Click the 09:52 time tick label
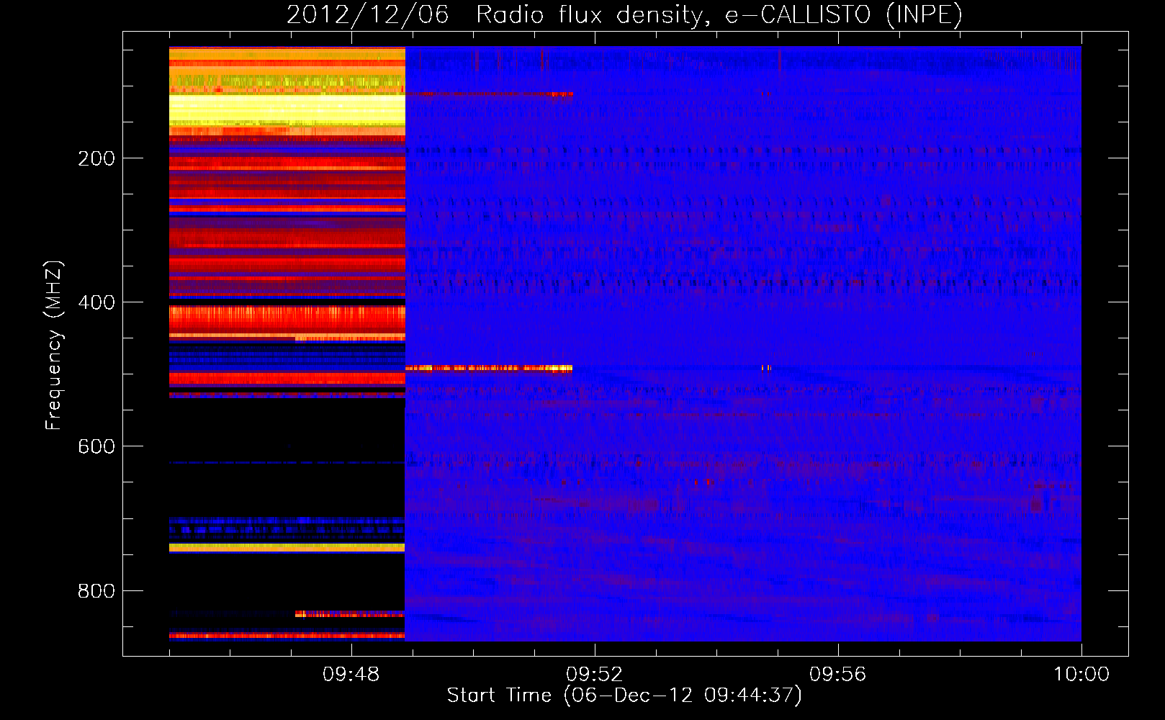 595,675
